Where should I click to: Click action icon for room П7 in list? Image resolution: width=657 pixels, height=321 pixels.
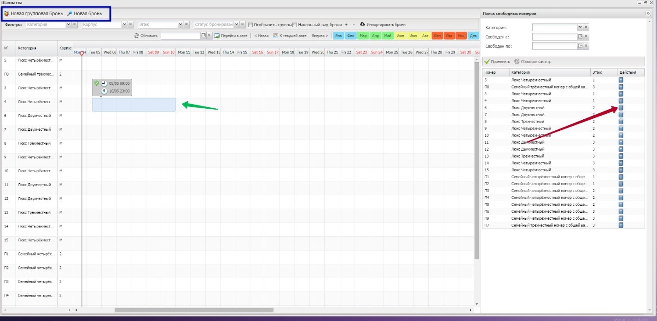(x=621, y=225)
